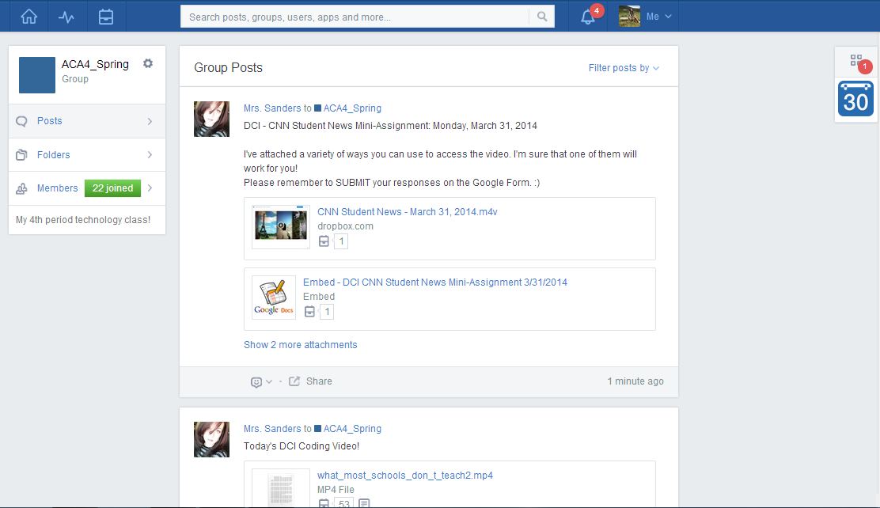This screenshot has width=880, height=508.
Task: Open Mrs. Sanders' avatar on the first post
Action: pos(211,119)
